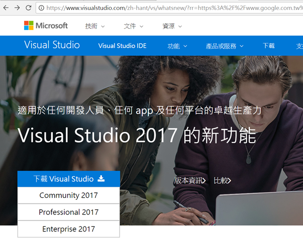Choose Enterprise 2017 download option
The height and width of the screenshot is (241, 303).
[x=69, y=229]
